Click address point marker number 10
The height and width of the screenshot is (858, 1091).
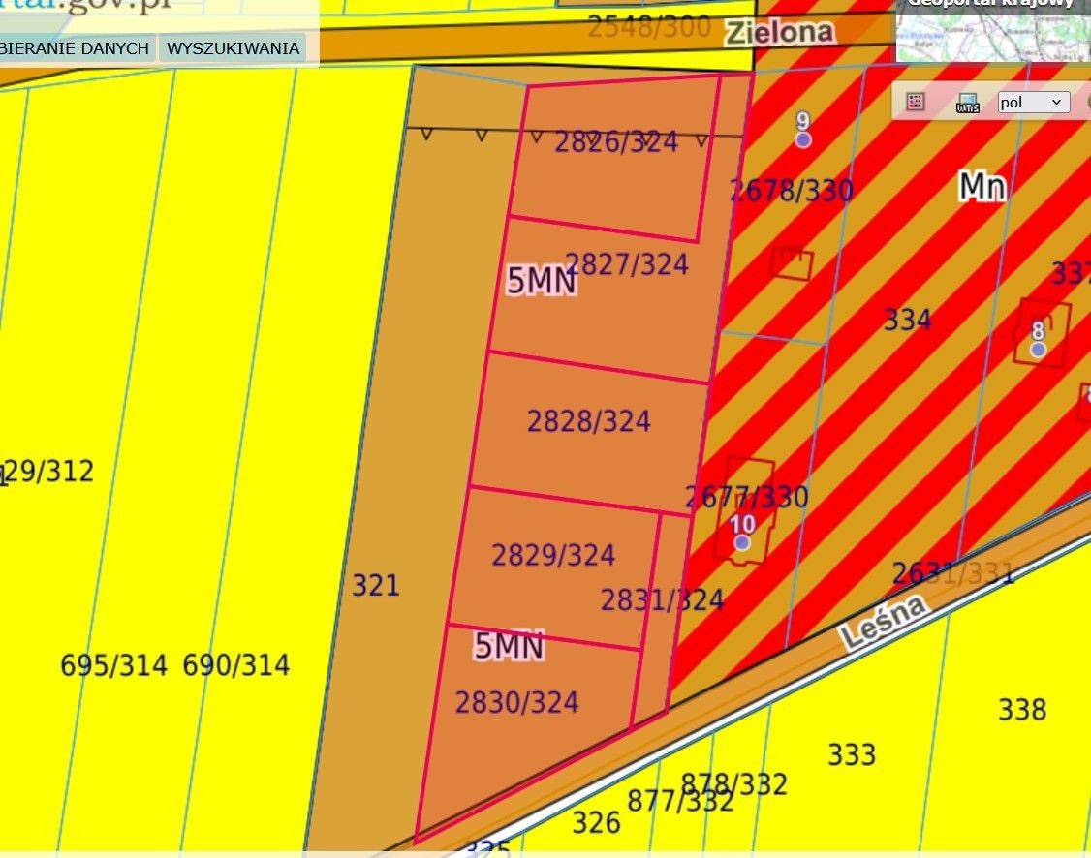[742, 542]
